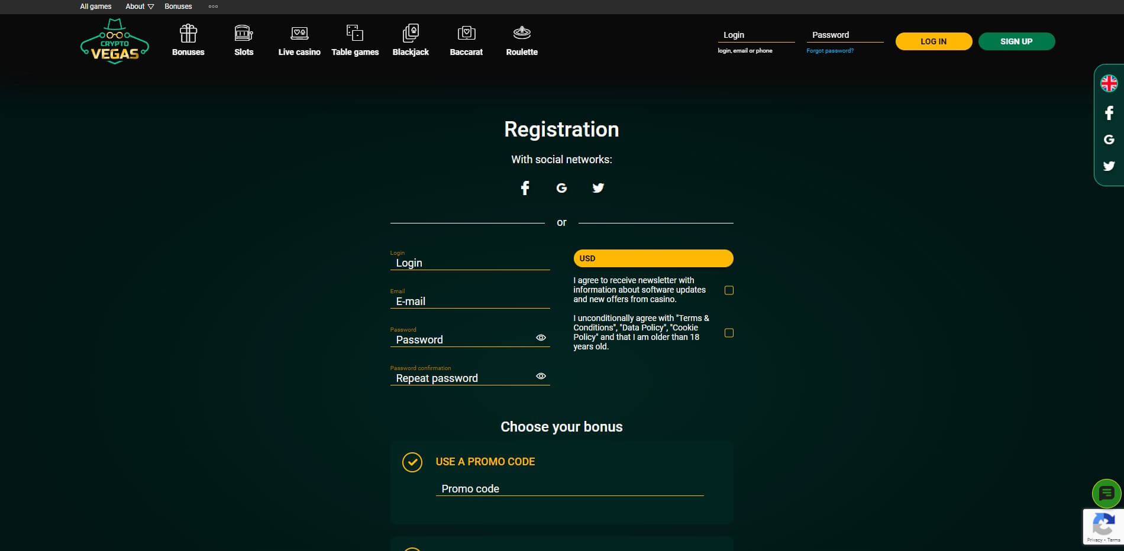
Task: Open the Baccarat card icon
Action: pos(466,33)
